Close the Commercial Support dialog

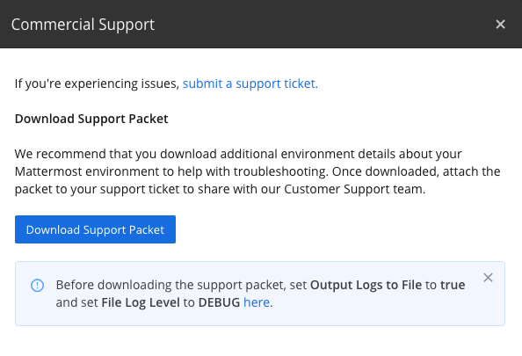click(500, 25)
